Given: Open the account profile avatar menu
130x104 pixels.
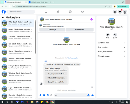Looking at the screenshot, I should (125, 12).
